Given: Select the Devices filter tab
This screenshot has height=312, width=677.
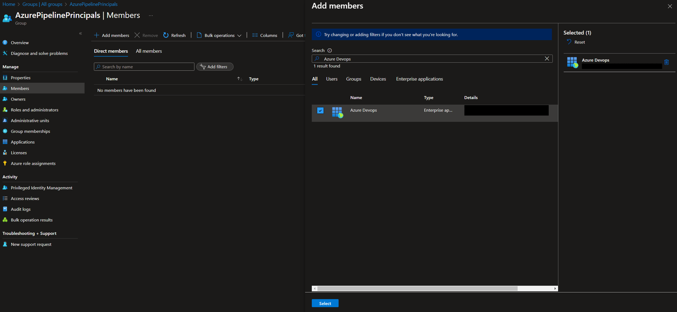Looking at the screenshot, I should (378, 79).
